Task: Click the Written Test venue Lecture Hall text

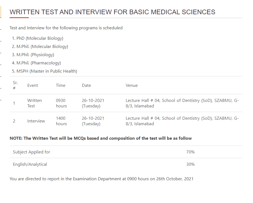Action: click(x=182, y=103)
